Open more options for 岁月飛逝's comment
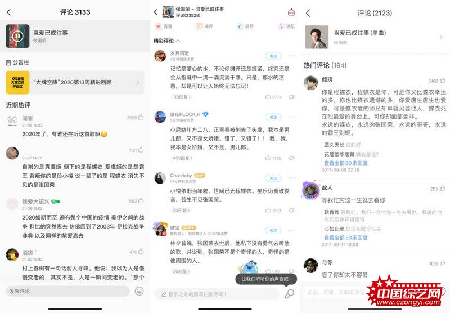 click(x=291, y=56)
